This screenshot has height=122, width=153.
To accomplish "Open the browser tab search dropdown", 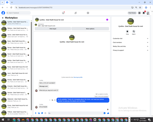I will (x=2, y=2).
